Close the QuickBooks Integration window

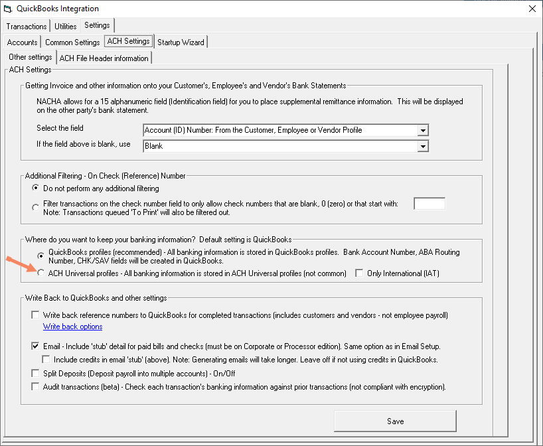pos(532,9)
